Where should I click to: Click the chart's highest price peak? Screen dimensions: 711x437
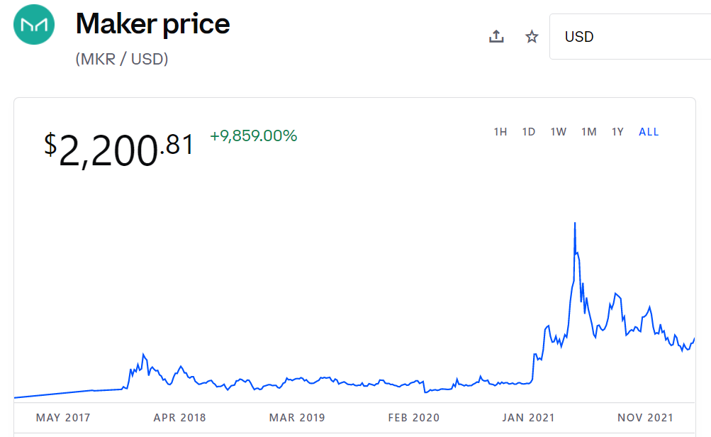click(574, 223)
